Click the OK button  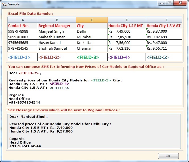(168, 156)
